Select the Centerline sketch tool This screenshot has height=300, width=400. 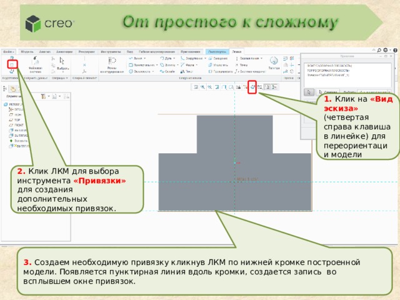pos(247,58)
